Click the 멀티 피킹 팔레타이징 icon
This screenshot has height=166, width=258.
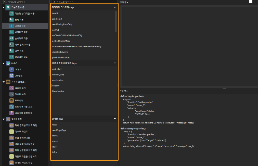point(11,144)
